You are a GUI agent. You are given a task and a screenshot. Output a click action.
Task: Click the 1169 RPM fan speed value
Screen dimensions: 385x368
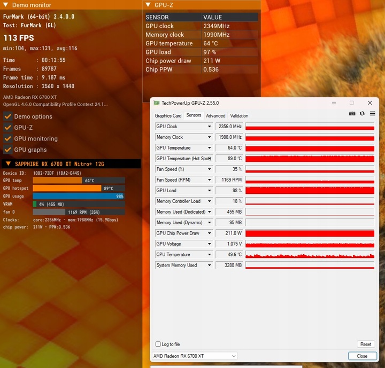(x=229, y=180)
